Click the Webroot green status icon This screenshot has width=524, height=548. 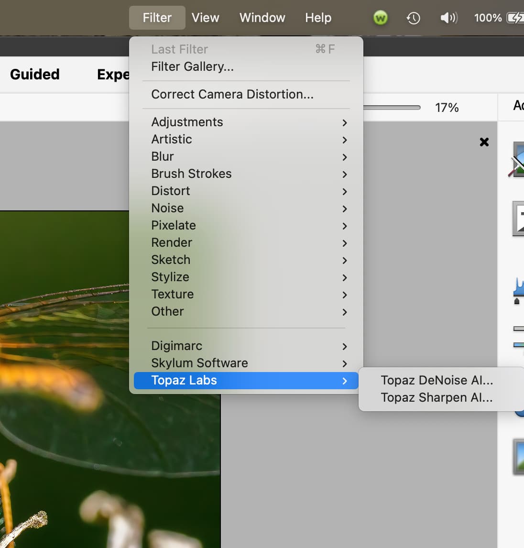click(380, 18)
